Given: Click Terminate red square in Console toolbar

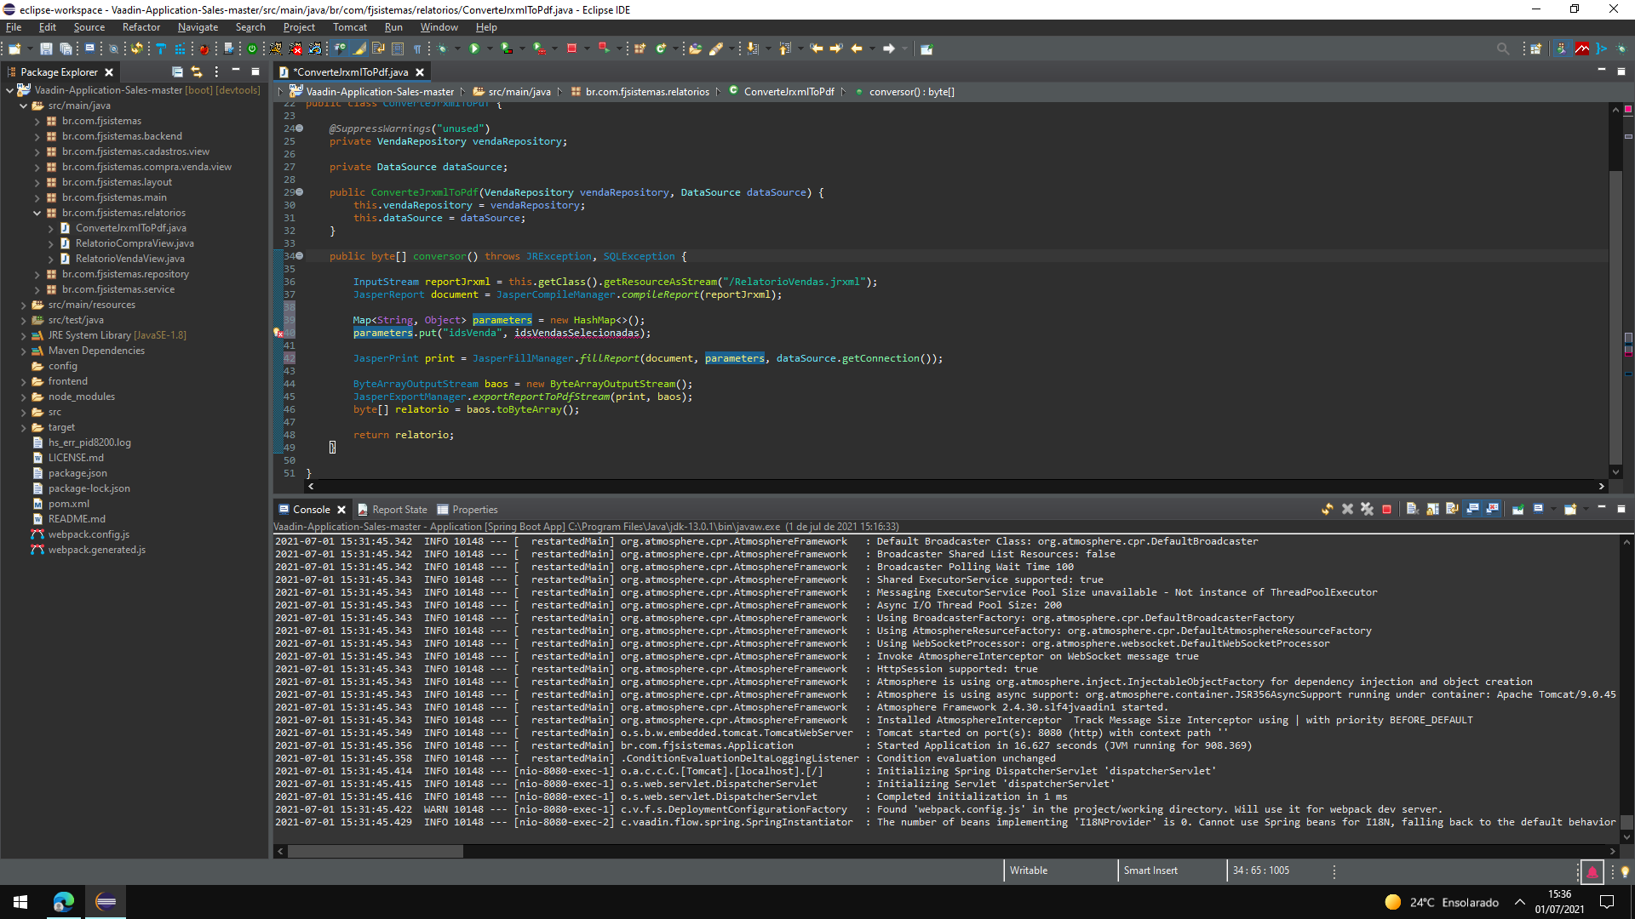Looking at the screenshot, I should pos(1387,509).
